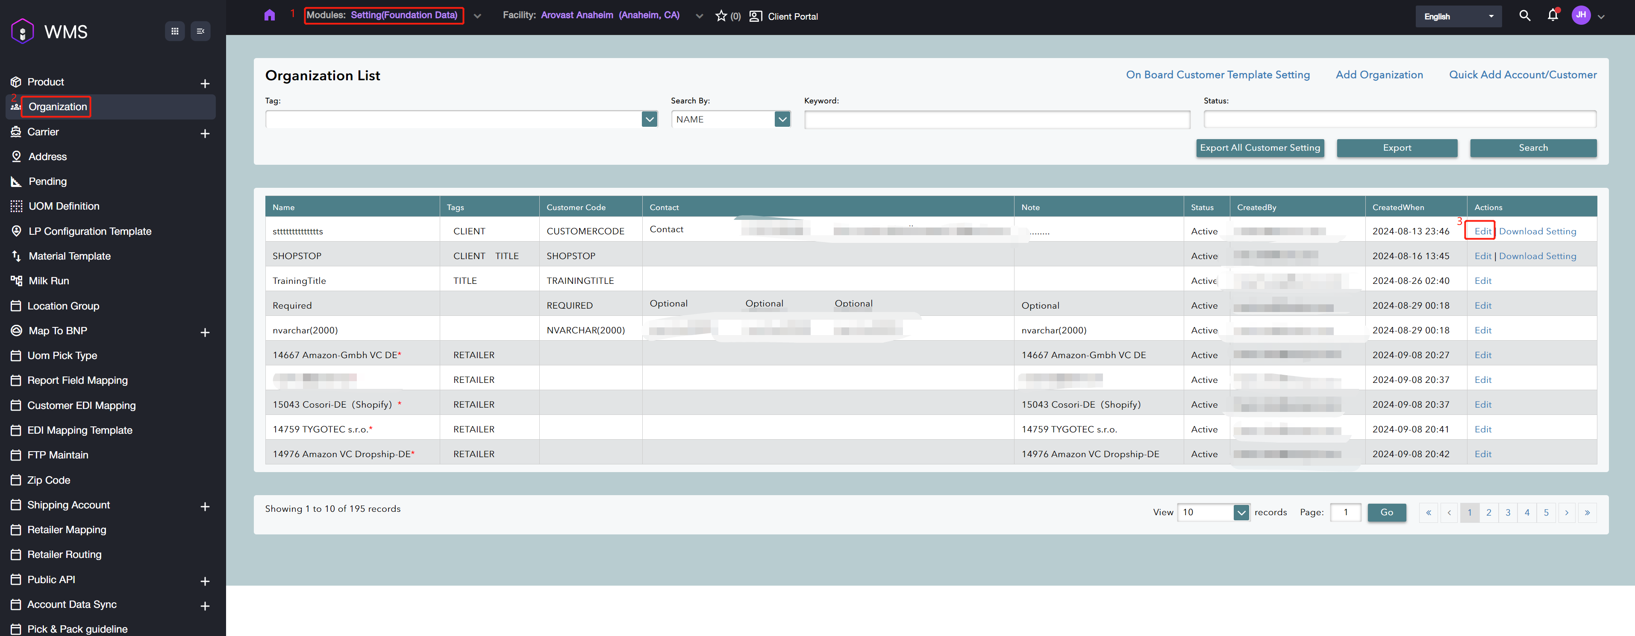The width and height of the screenshot is (1635, 636).
Task: Collapse sidebar with the menu fold icon
Action: click(x=200, y=31)
